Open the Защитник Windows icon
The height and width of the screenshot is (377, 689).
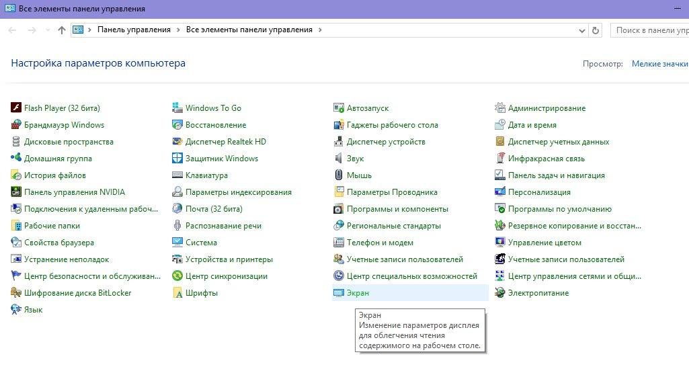[177, 159]
